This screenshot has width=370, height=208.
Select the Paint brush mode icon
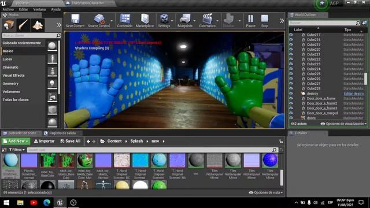[x=23, y=25]
